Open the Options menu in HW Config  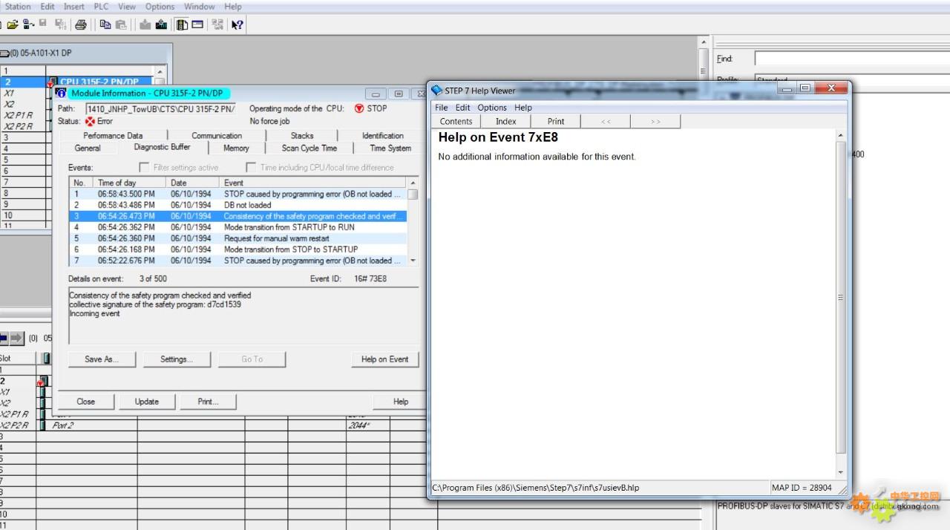point(160,7)
